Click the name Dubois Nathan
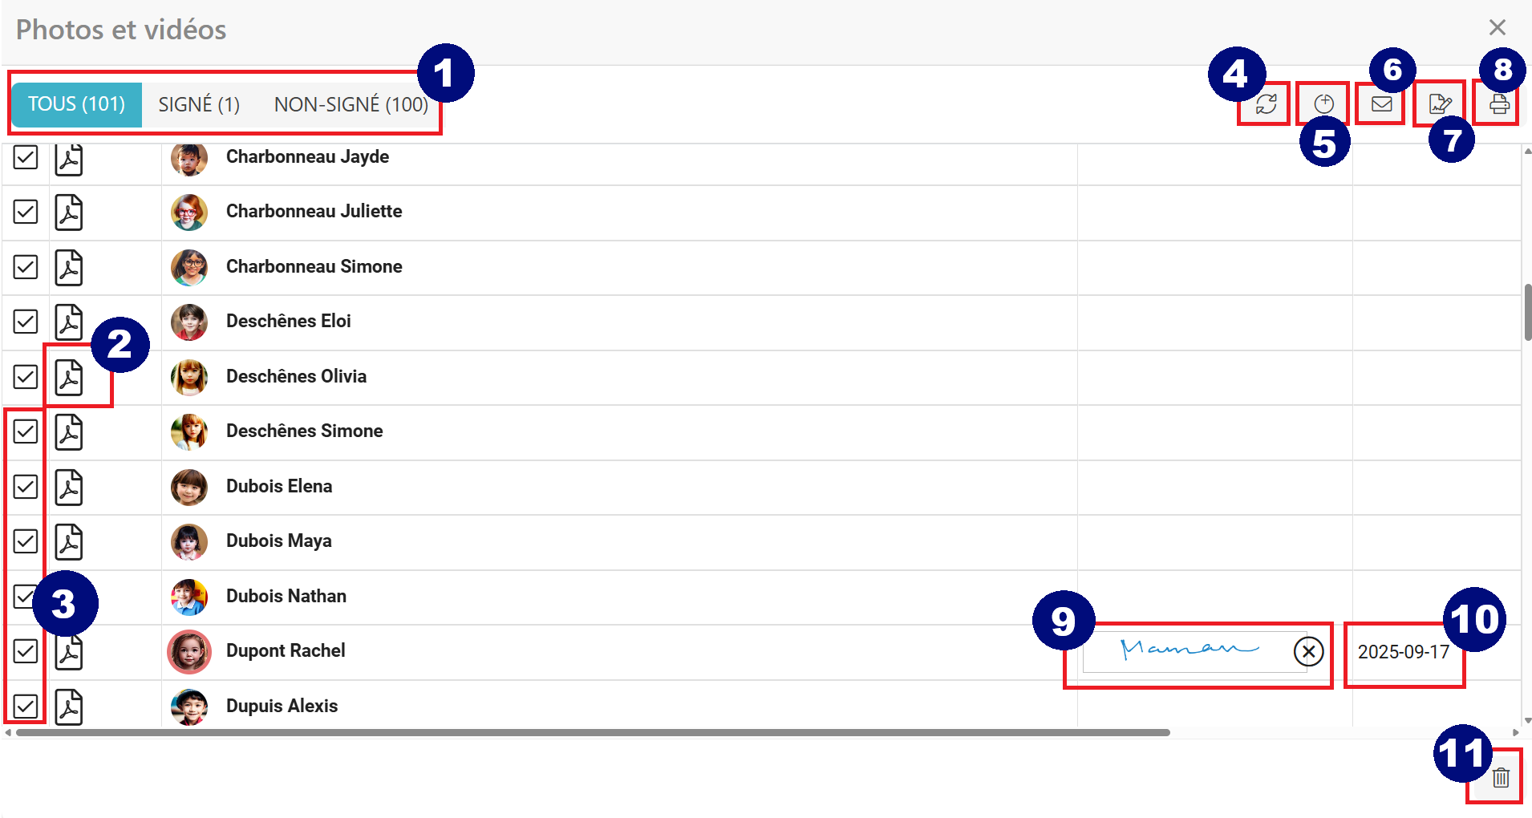Viewport: 1532px width, 818px height. tap(286, 596)
